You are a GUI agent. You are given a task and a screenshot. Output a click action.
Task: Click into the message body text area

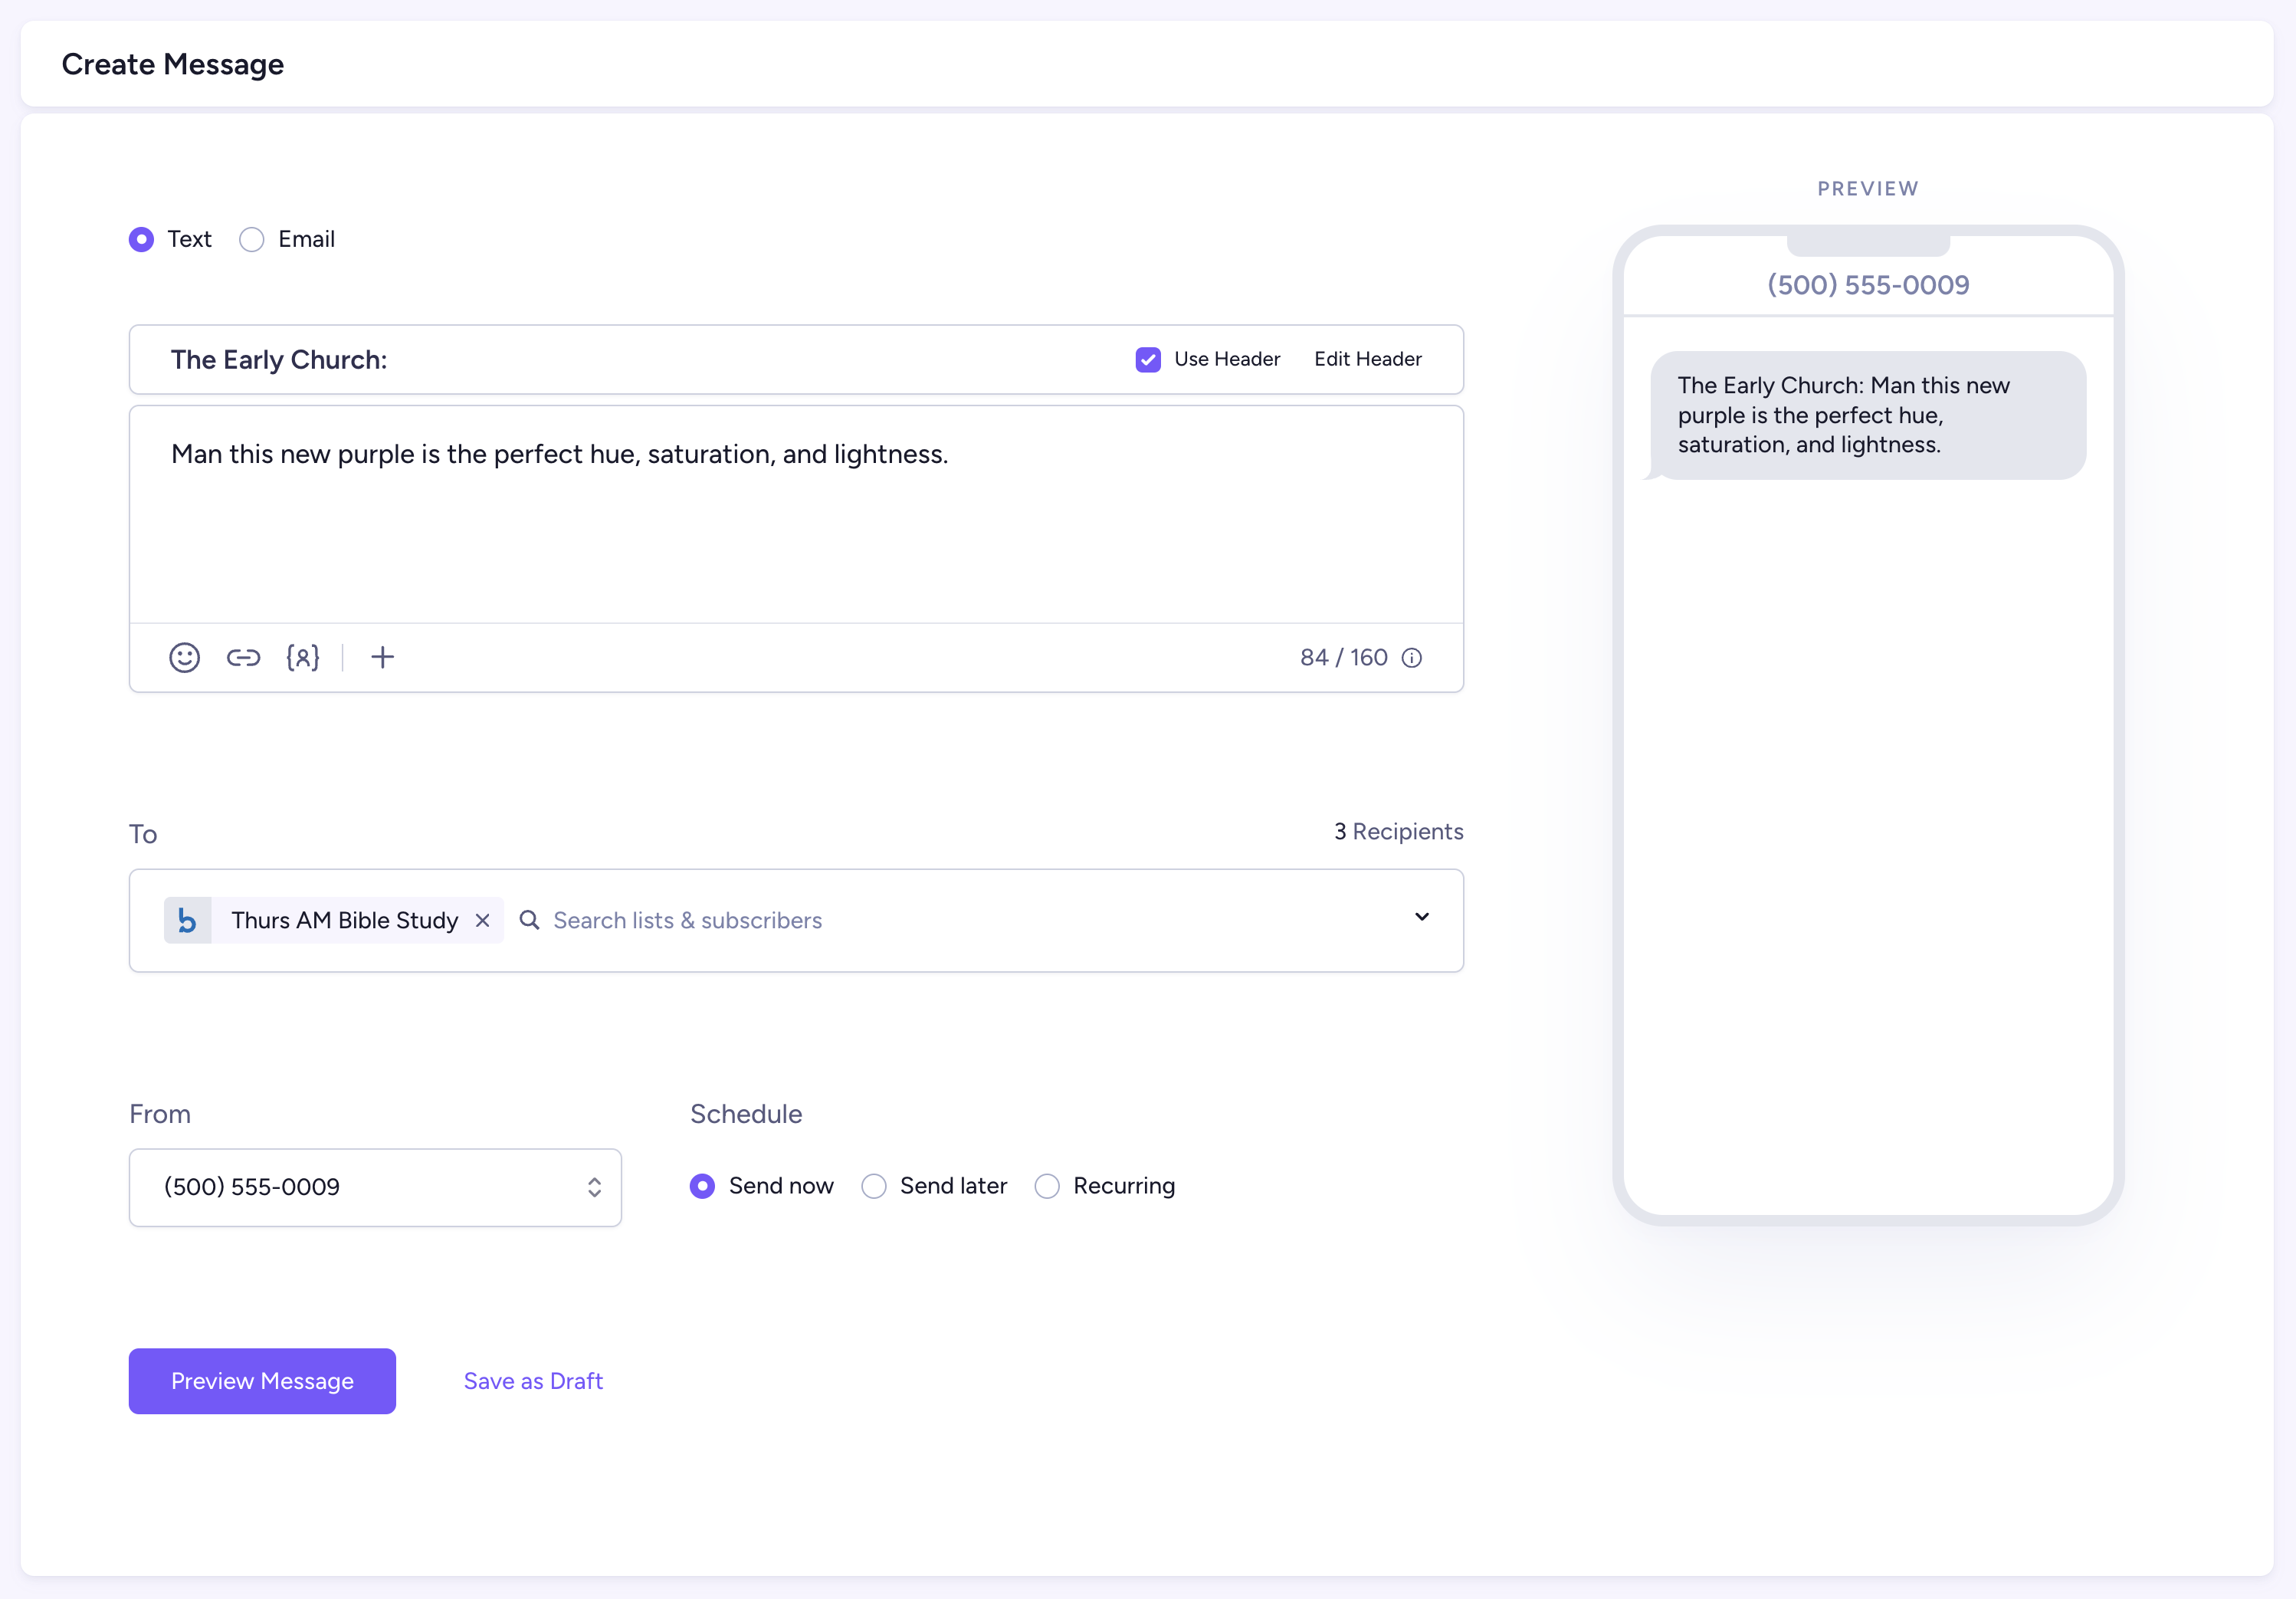tap(795, 530)
